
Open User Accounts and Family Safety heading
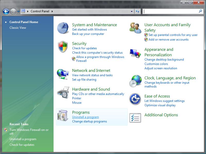[x=168, y=27]
